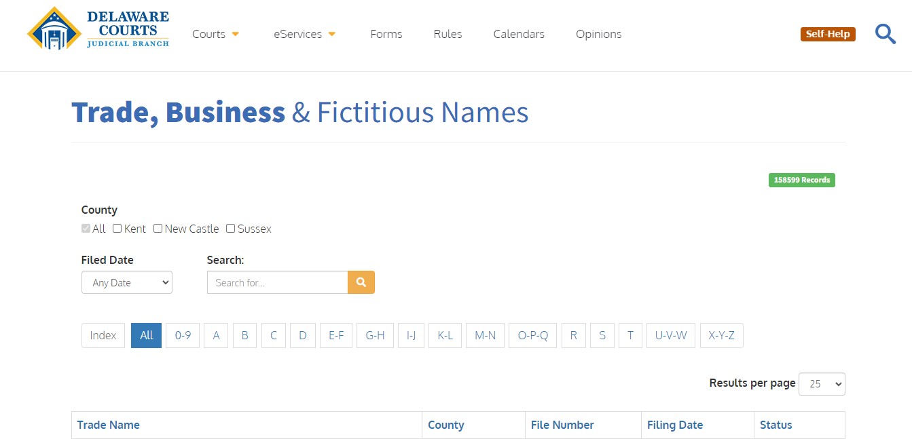Select the Self-Help menu item

[x=827, y=33]
